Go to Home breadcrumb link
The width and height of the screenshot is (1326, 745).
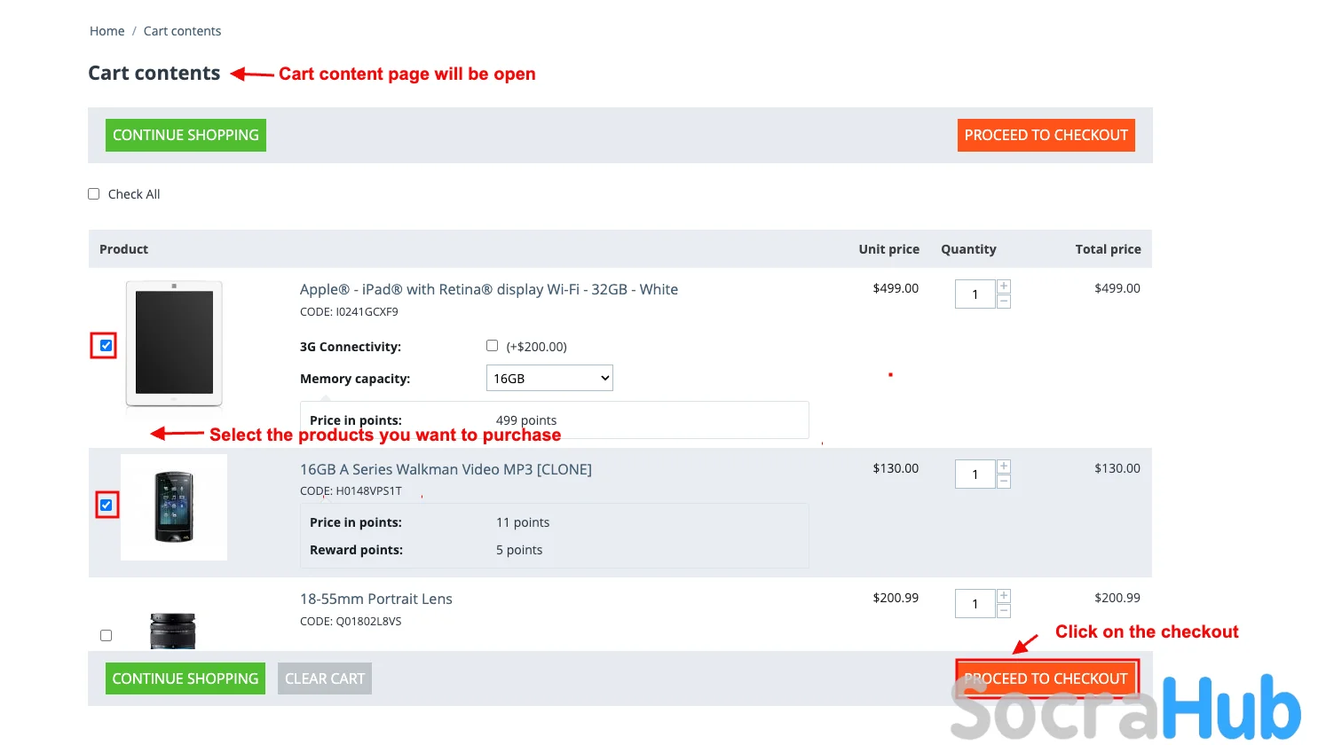click(107, 31)
